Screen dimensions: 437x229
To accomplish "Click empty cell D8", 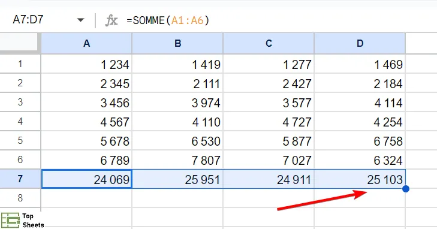I will (360, 198).
